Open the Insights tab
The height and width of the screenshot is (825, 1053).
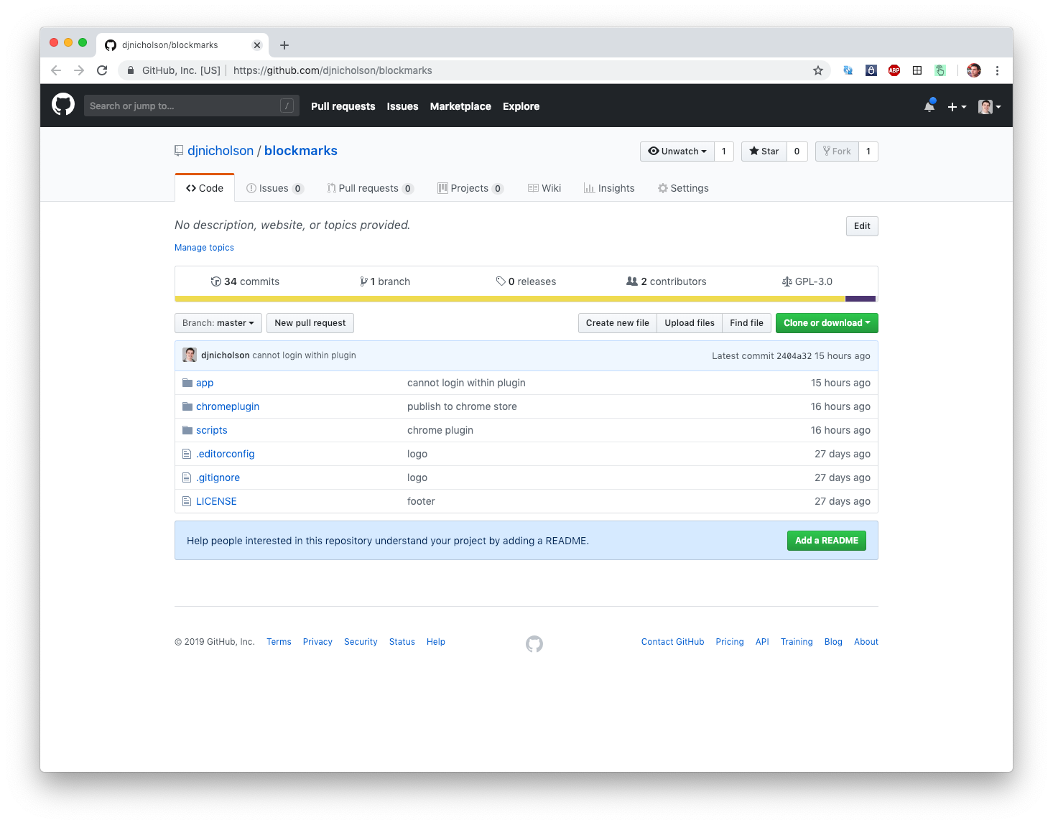point(609,188)
